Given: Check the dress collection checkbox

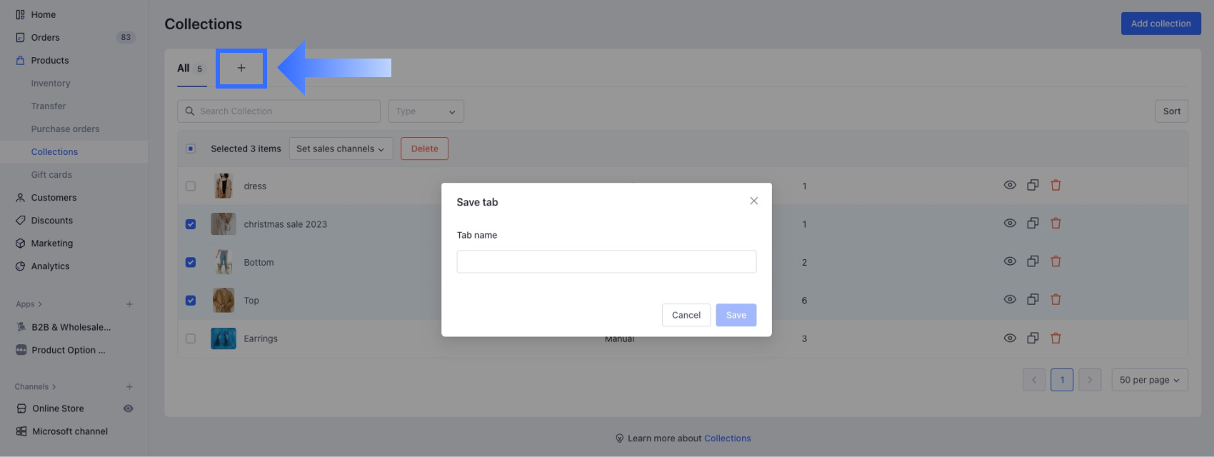Looking at the screenshot, I should (191, 186).
